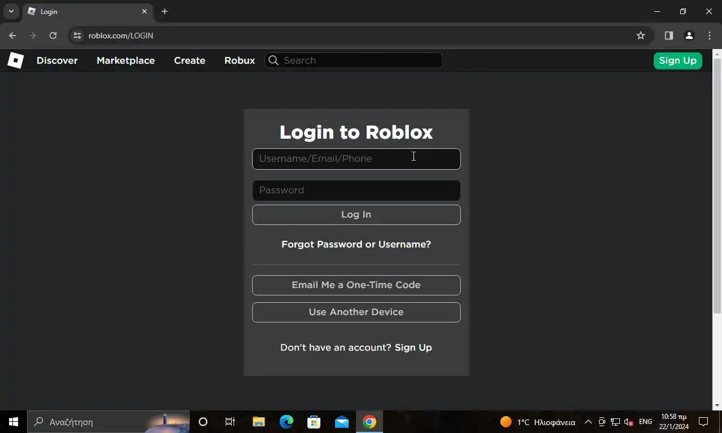Click the Cortana circle icon on taskbar
The image size is (722, 433).
[x=203, y=422]
